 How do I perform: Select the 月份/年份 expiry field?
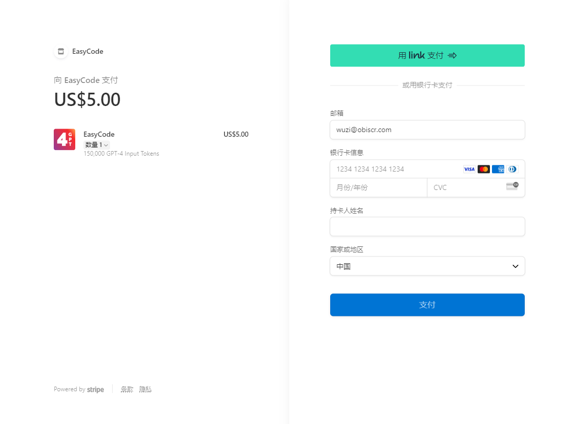pyautogui.click(x=378, y=187)
